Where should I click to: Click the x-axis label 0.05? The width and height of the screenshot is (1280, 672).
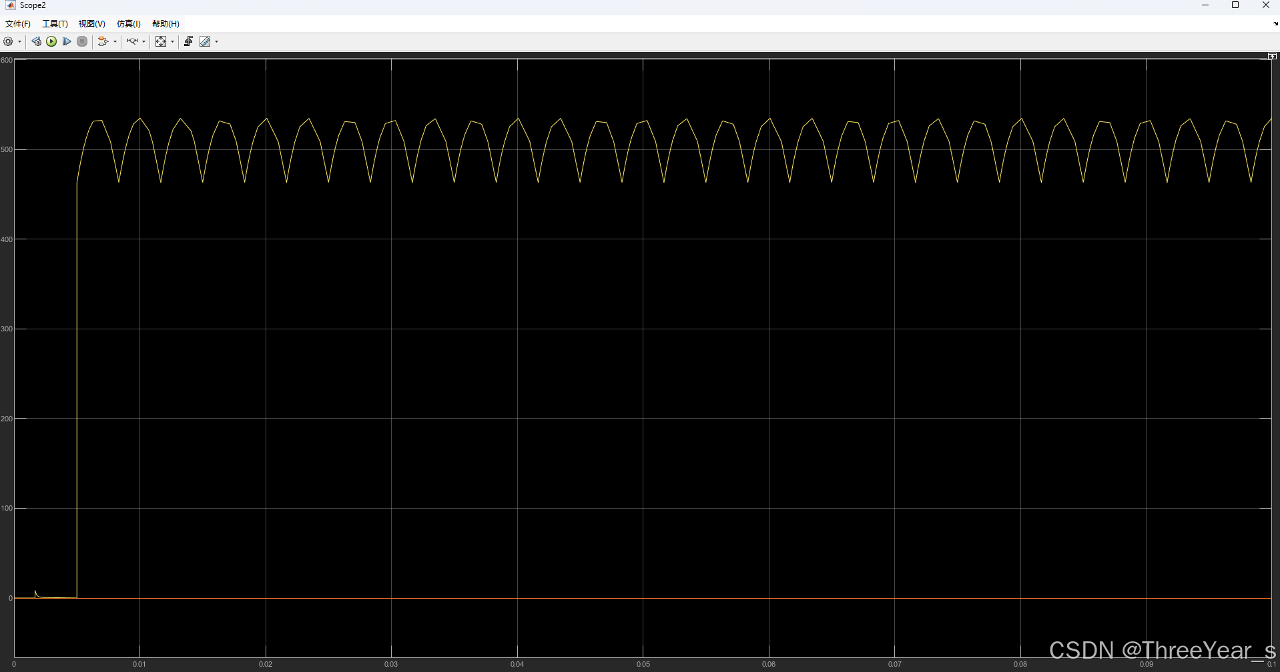pos(643,664)
